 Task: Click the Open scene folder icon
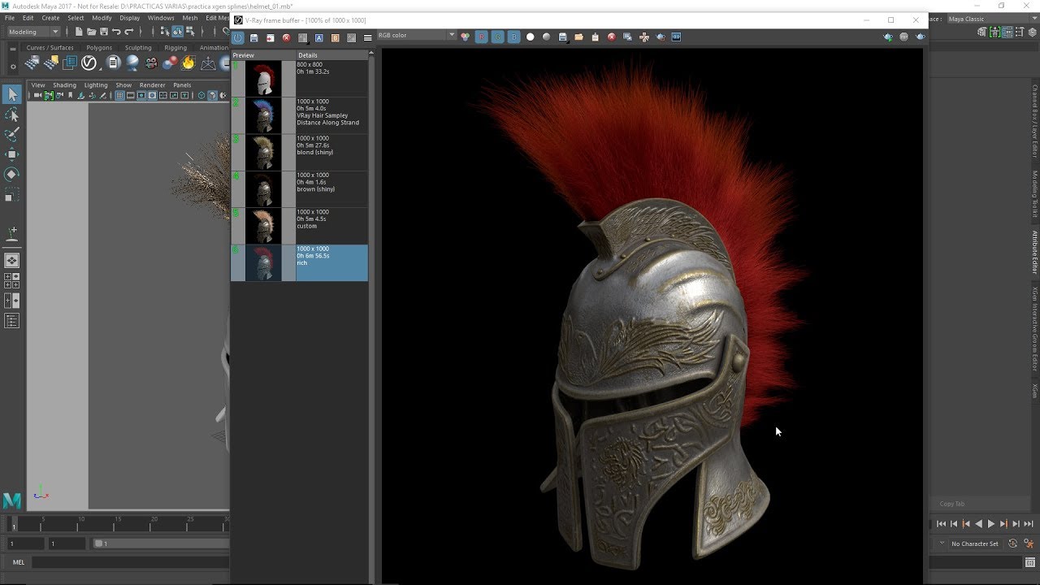tap(91, 32)
